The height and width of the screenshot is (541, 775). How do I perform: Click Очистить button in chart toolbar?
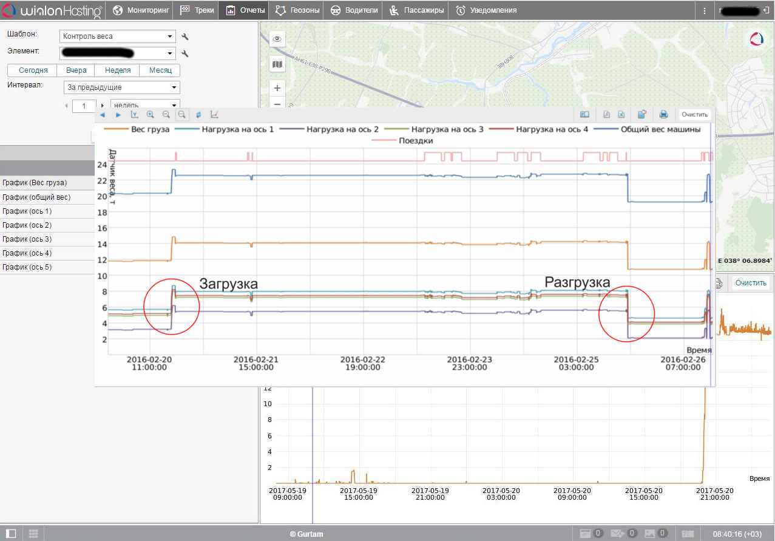click(694, 114)
